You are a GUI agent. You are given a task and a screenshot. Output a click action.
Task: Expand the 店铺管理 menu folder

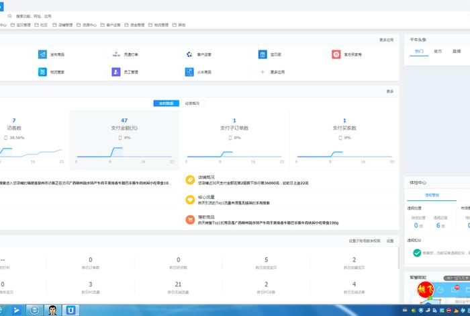coord(62,25)
